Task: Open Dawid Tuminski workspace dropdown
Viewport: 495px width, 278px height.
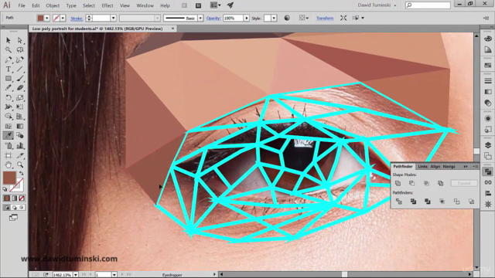Action: 377,5
